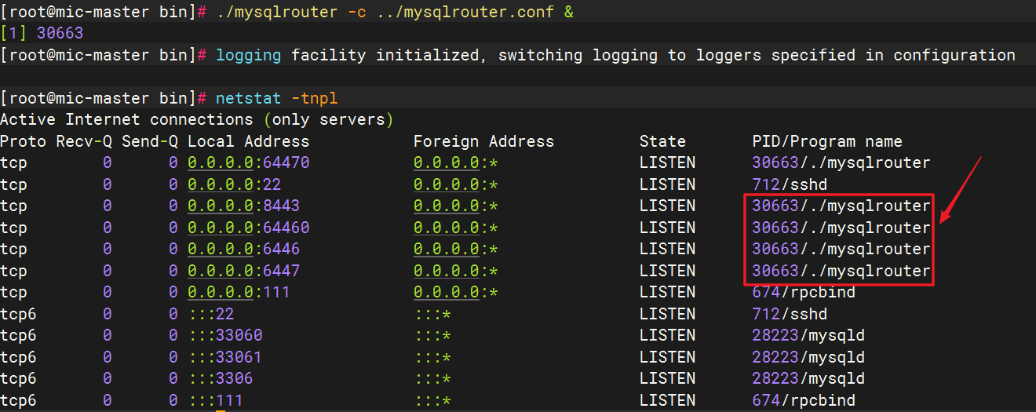Select tcp6 local address :::33060
The height and width of the screenshot is (412, 1036).
(x=225, y=335)
